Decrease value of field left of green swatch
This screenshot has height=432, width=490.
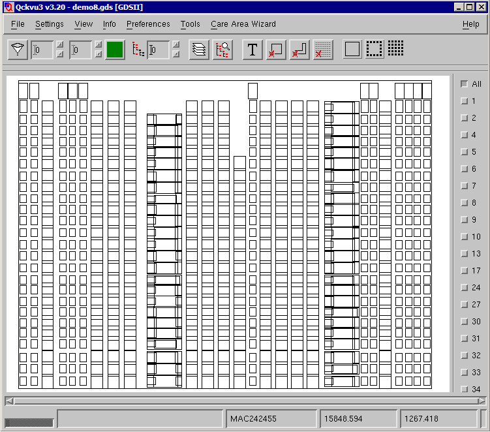(98, 54)
